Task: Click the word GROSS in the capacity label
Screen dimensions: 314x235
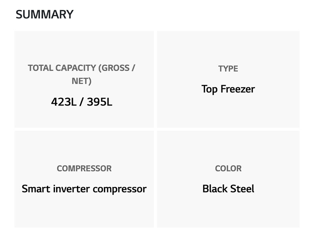Action: (x=114, y=68)
